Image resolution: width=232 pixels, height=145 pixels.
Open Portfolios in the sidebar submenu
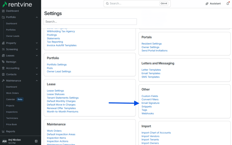coord(11,30)
